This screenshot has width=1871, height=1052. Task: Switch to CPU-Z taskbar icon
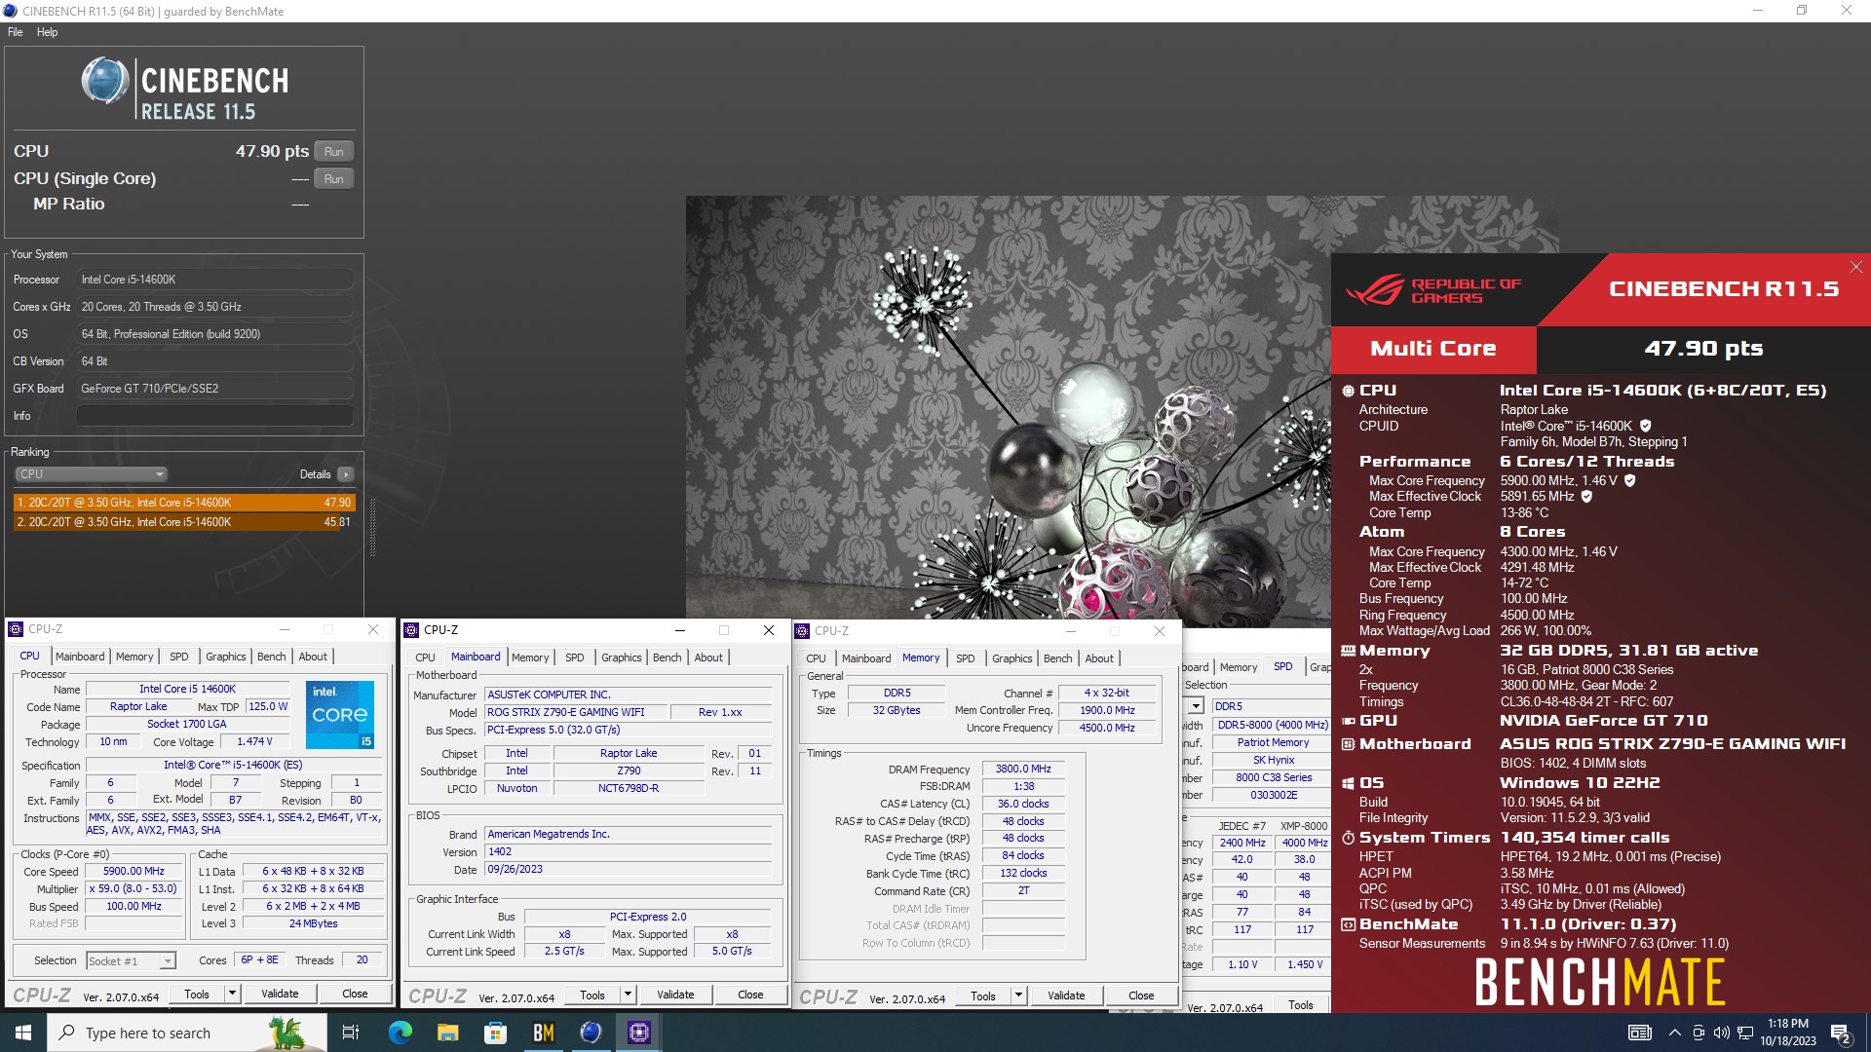(x=638, y=1033)
